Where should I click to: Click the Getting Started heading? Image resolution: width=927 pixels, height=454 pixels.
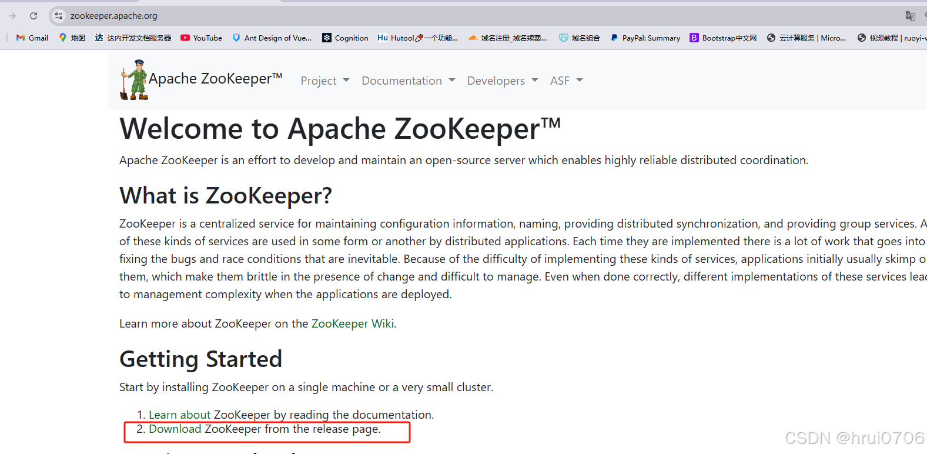[201, 359]
